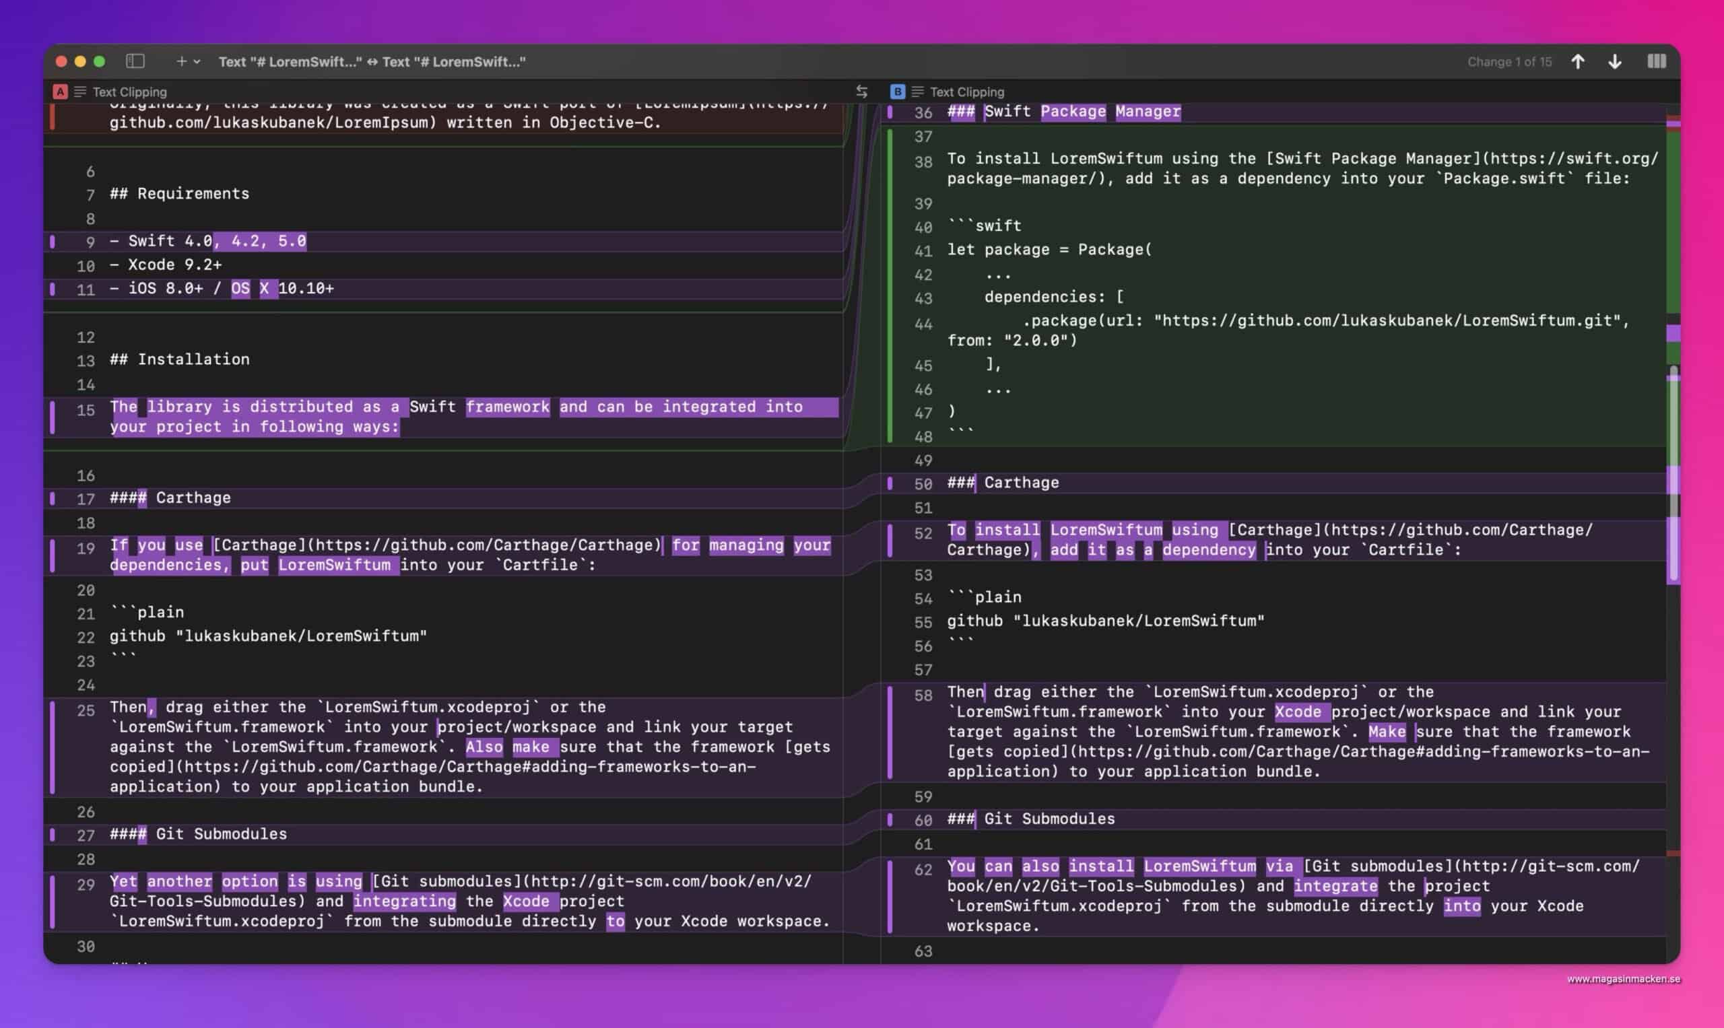Toggle the sidebar panel icon

[135, 62]
